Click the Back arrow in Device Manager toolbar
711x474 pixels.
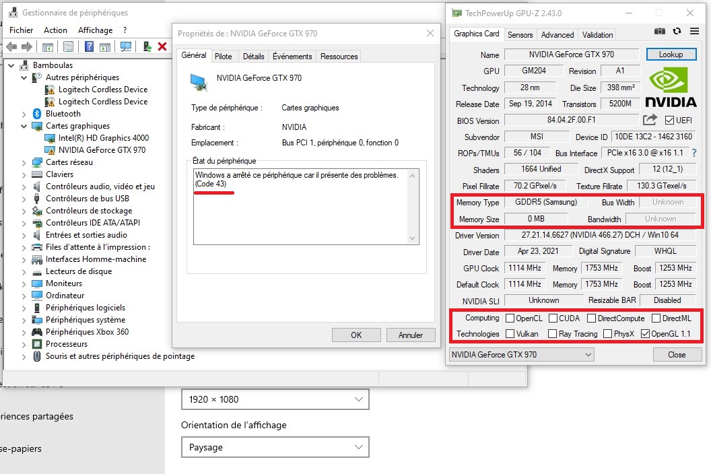tap(12, 46)
